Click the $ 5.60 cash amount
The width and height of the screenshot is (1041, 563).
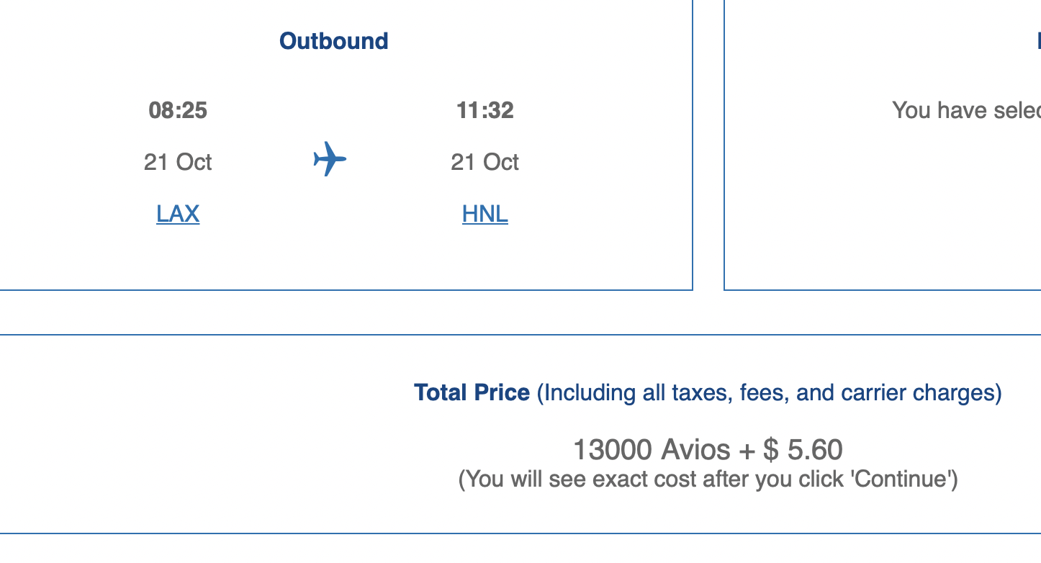[803, 450]
